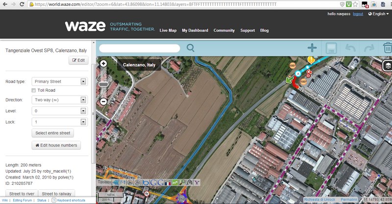Click the trash delete icon
Image resolution: width=392 pixels, height=204 pixels.
pyautogui.click(x=388, y=48)
